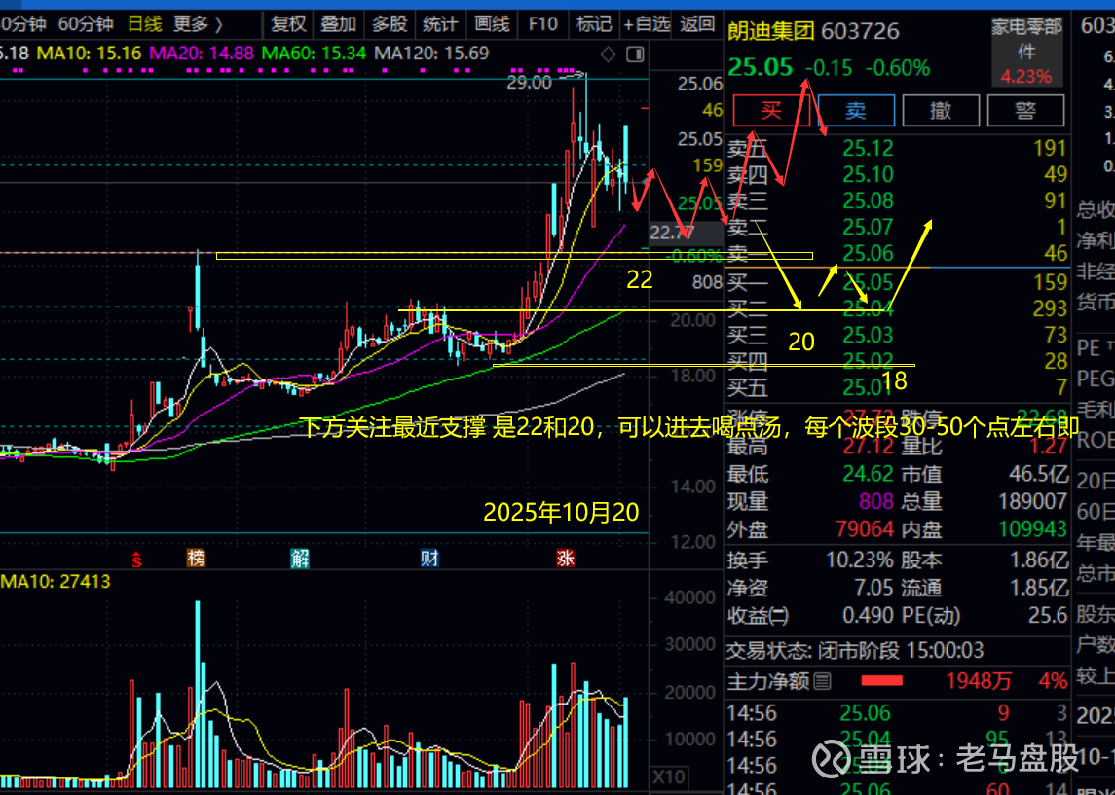Click the 警 alert button
This screenshot has width=1115, height=795.
1025,110
